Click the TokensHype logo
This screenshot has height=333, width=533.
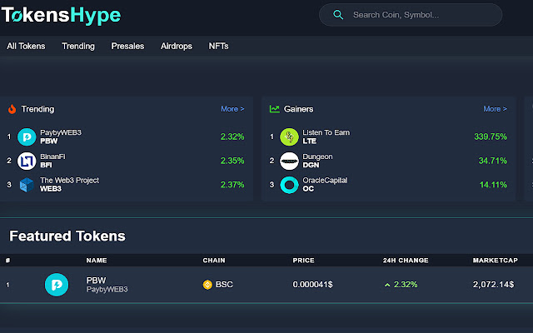(61, 15)
